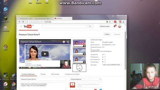Bookmark the page with the star icon
This screenshot has width=160, height=90.
tap(110, 22)
